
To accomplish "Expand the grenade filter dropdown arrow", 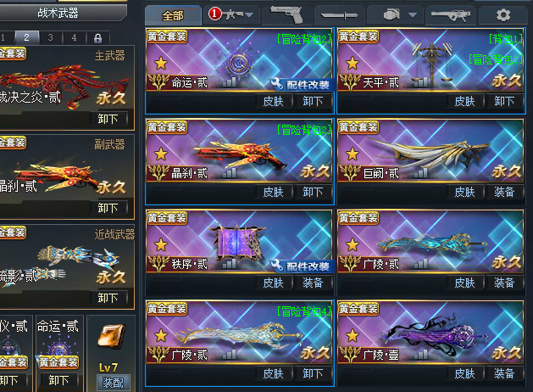I will tap(413, 14).
